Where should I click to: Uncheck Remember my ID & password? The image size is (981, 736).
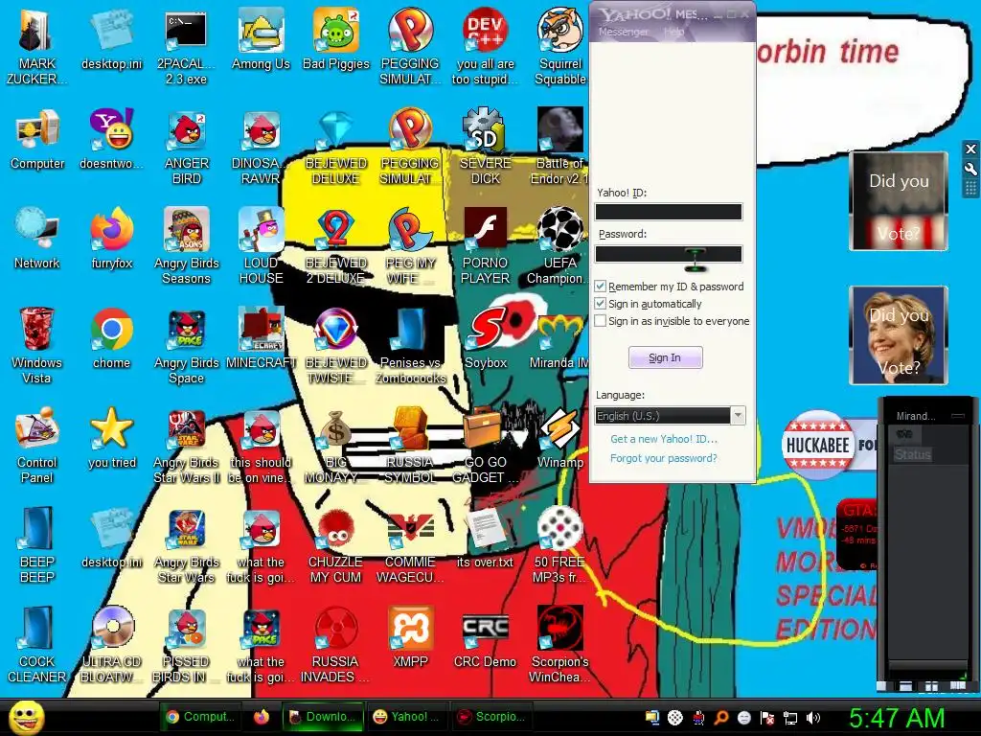pyautogui.click(x=600, y=286)
